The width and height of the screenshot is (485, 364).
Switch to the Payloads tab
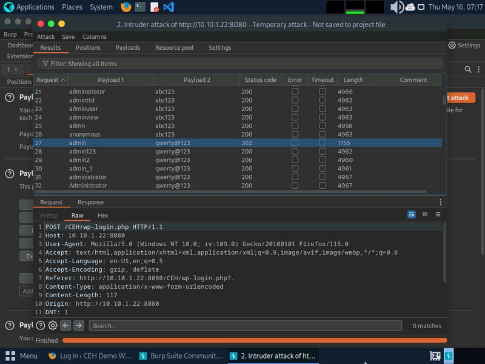click(128, 48)
